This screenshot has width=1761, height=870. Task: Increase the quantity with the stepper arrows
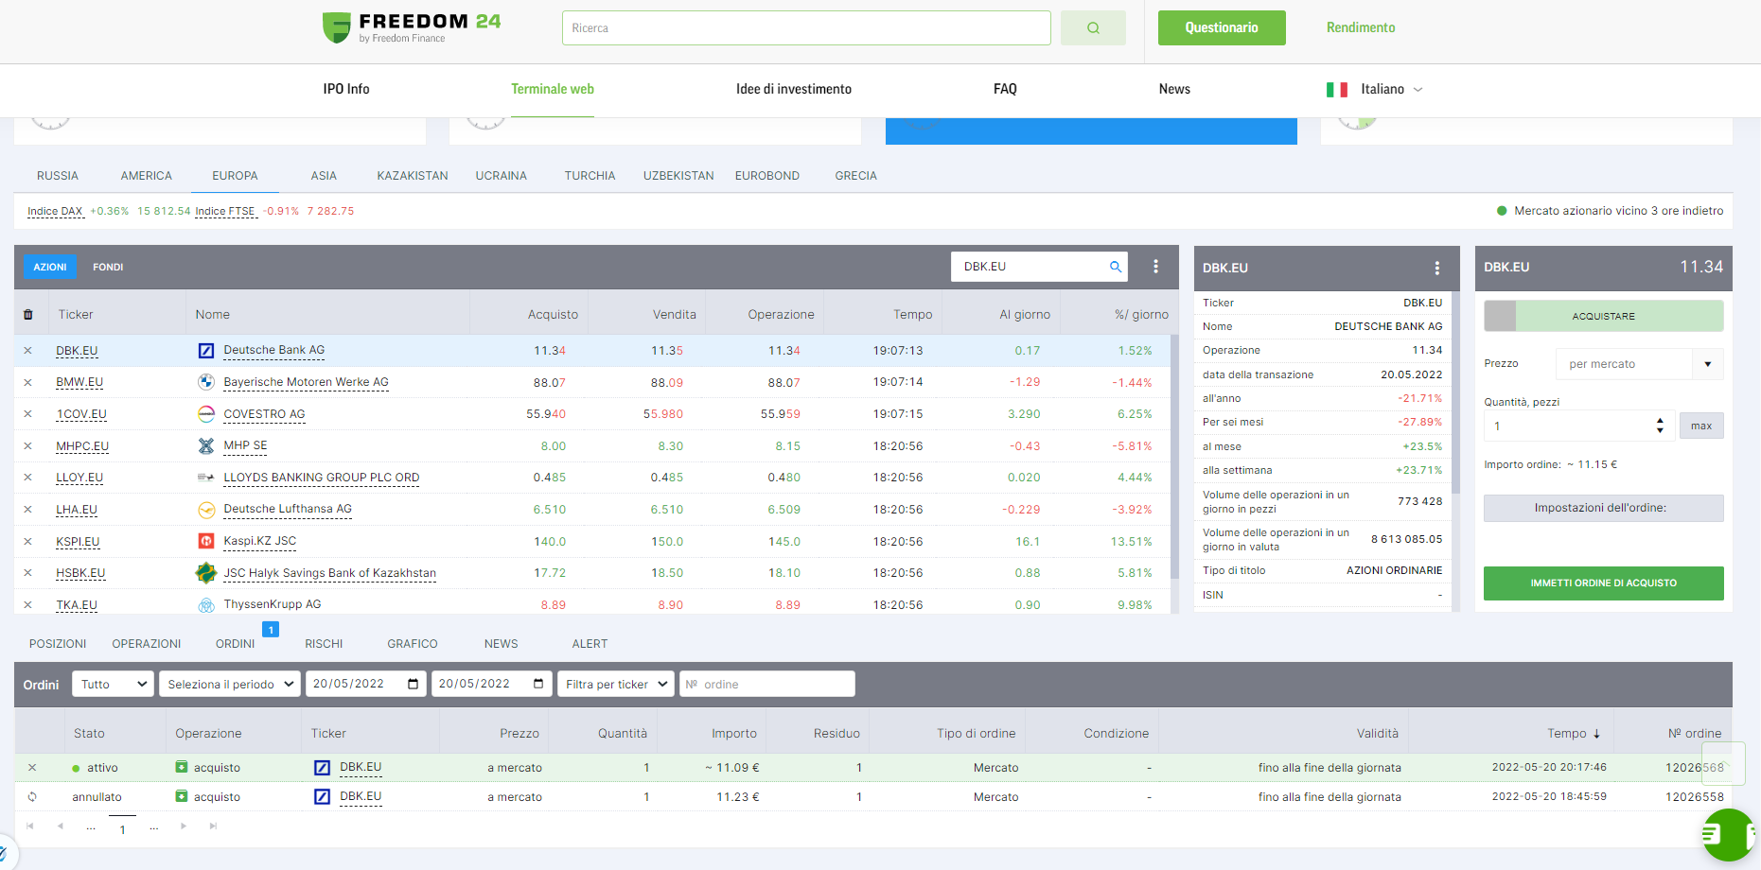[x=1660, y=421]
